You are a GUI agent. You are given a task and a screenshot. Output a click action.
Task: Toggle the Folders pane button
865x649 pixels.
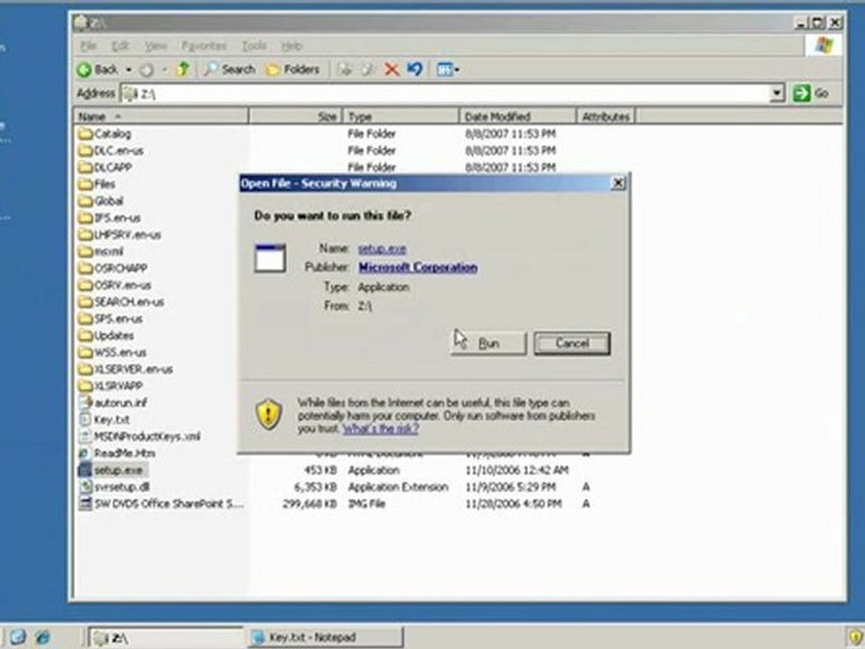pos(293,69)
